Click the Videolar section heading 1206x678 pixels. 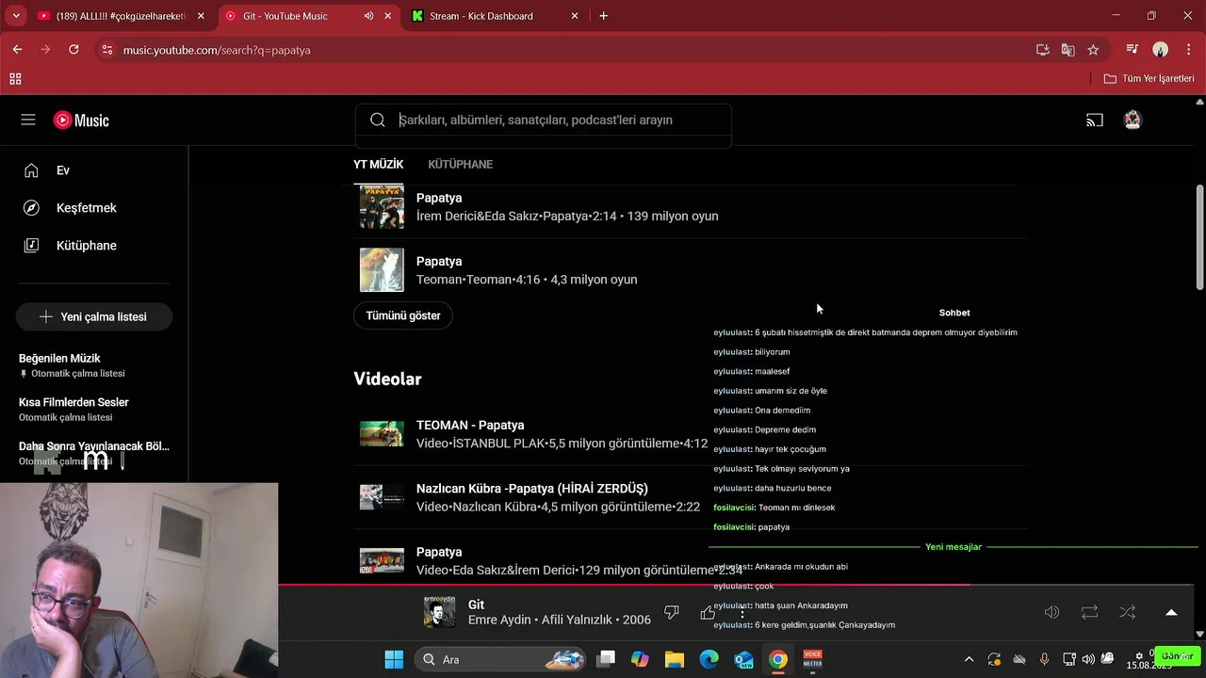tap(387, 379)
